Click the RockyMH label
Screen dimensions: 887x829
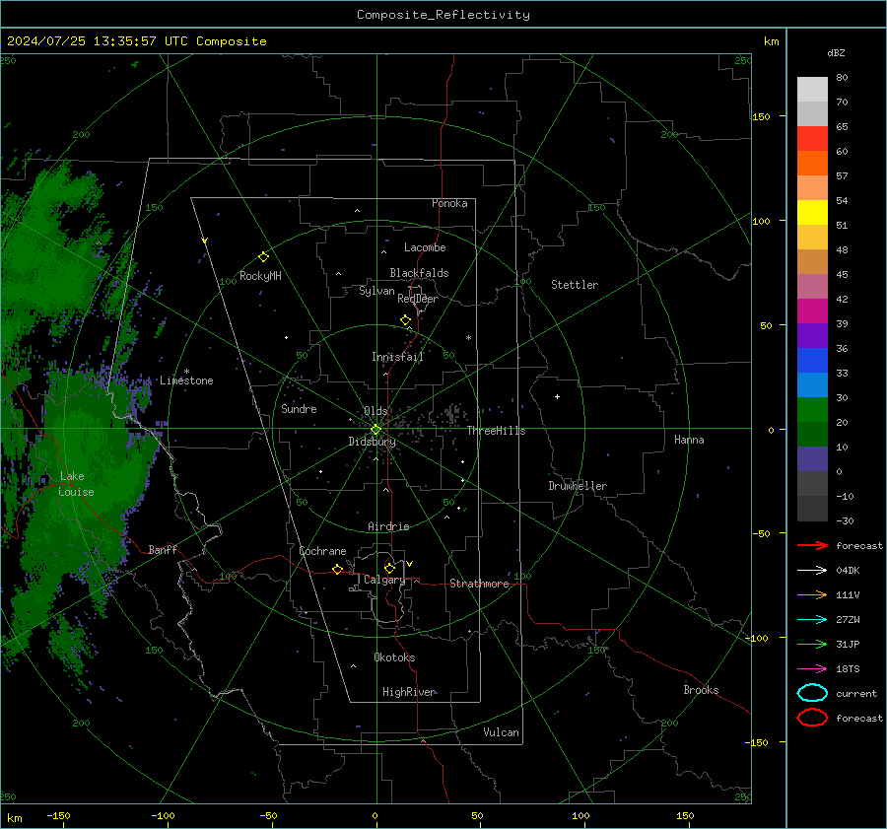point(260,276)
